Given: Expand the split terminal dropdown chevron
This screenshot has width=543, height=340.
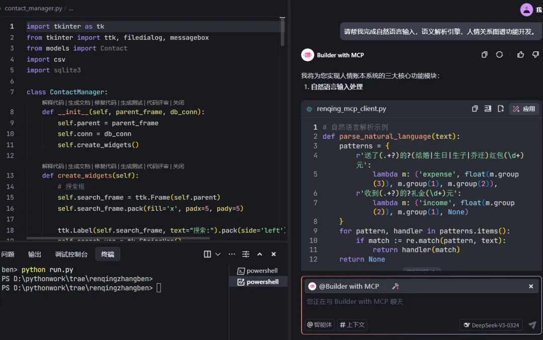Looking at the screenshot, I should [x=218, y=254].
